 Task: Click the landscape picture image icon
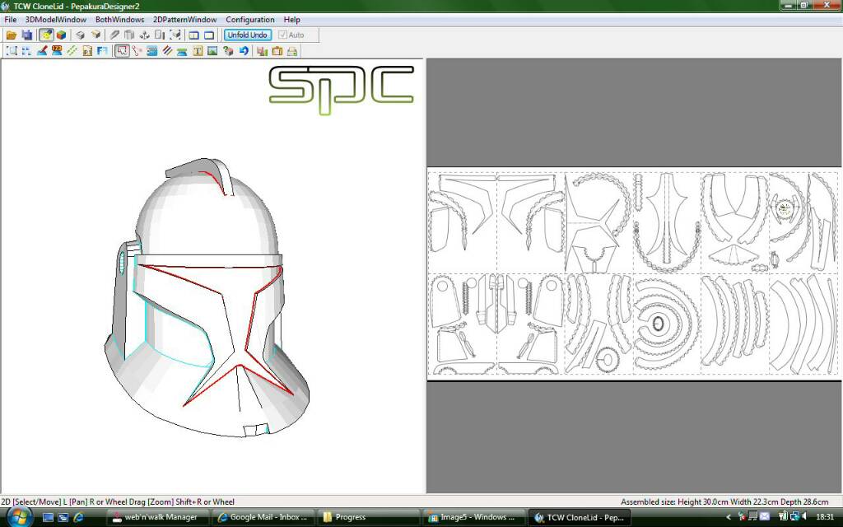pyautogui.click(x=212, y=51)
